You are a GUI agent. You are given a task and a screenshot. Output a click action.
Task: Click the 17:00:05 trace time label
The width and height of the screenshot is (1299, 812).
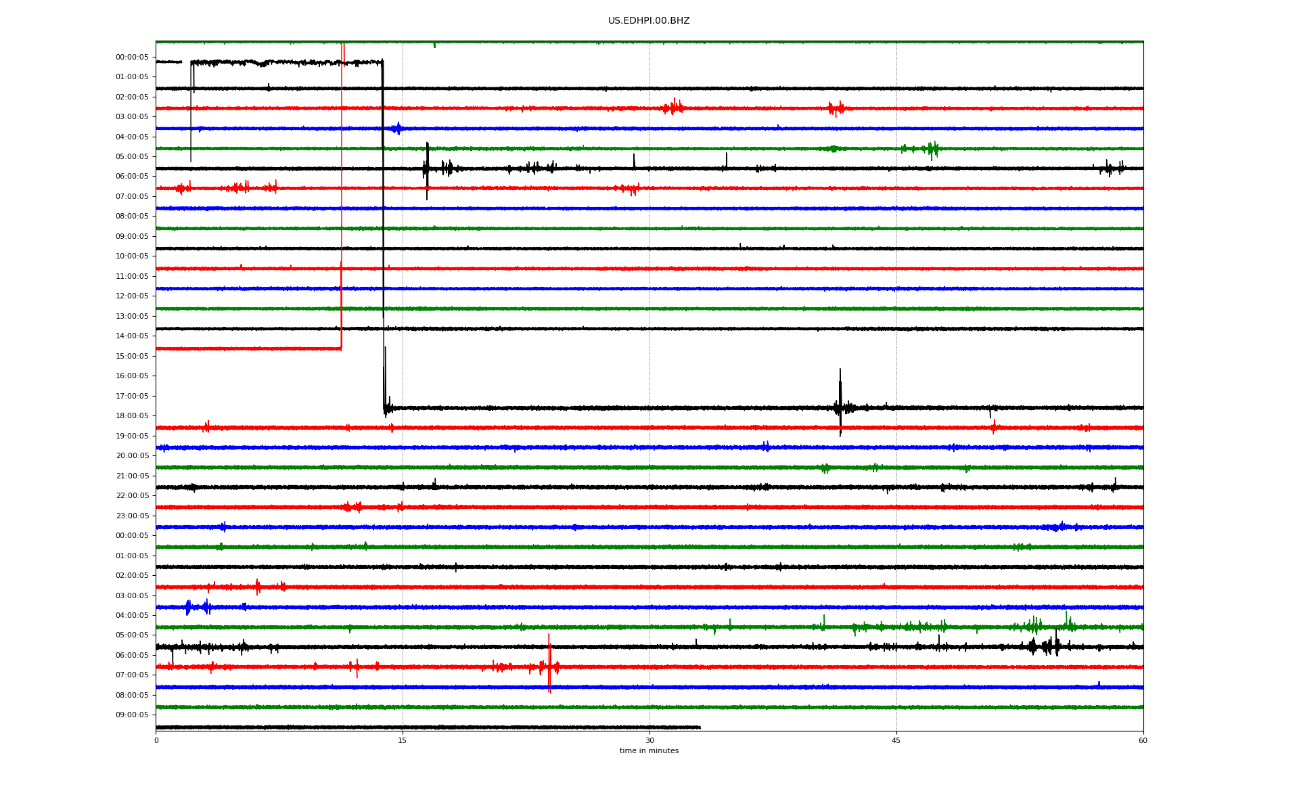point(132,397)
